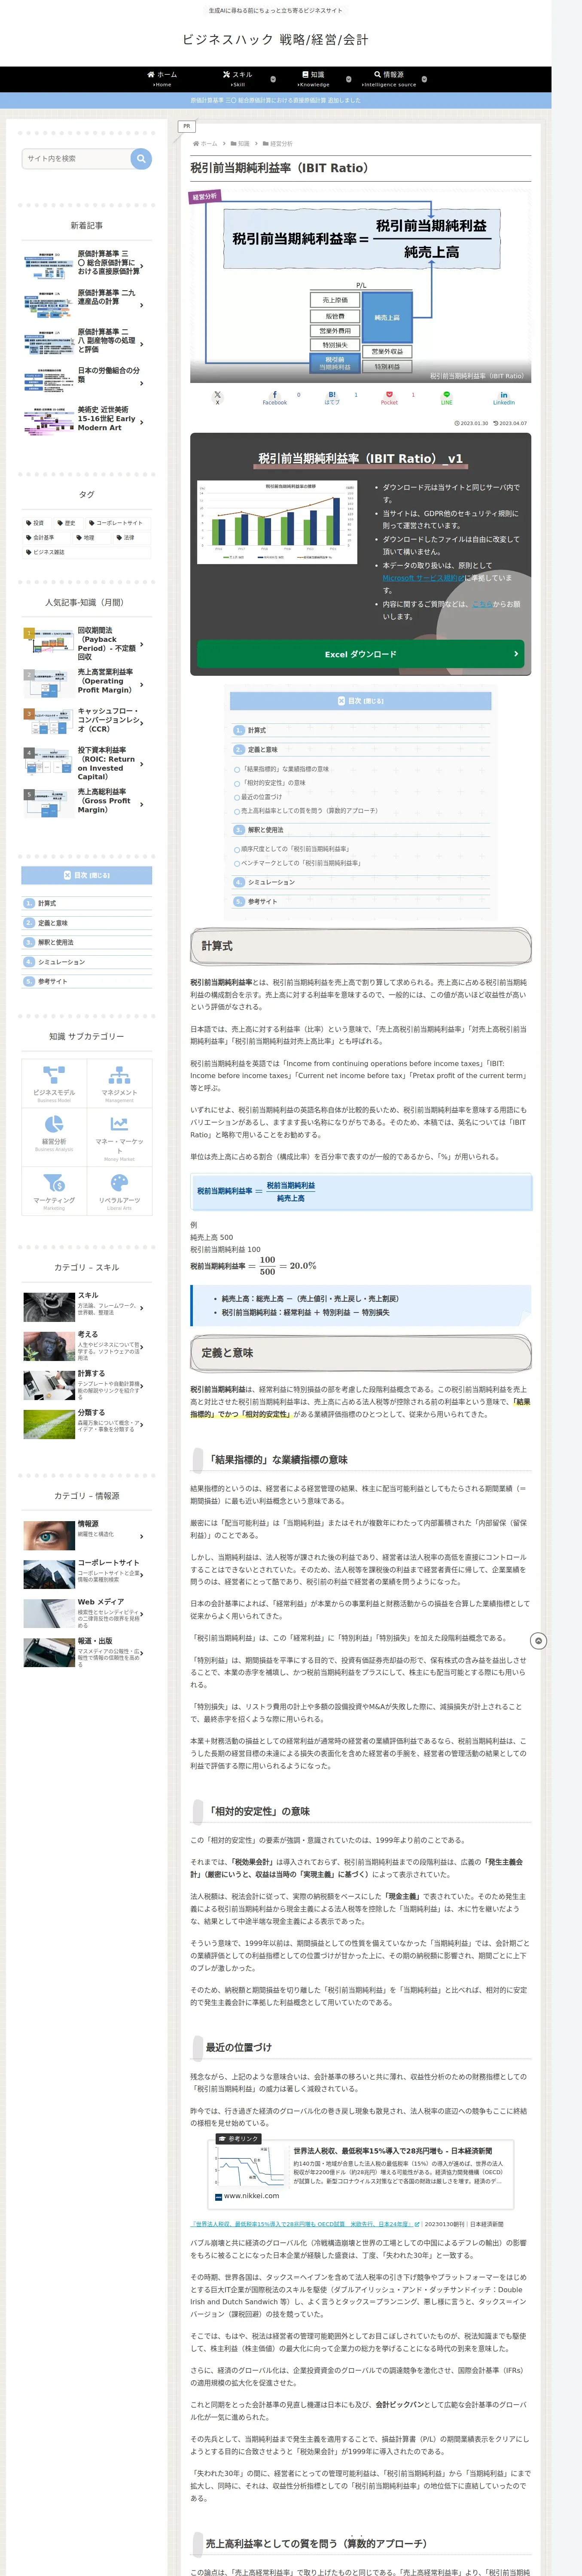Share the article on X
The width and height of the screenshot is (582, 2576).
(217, 397)
